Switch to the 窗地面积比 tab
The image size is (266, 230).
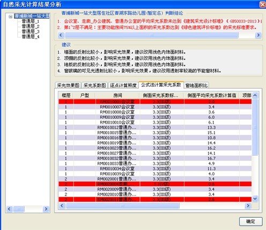196,86
